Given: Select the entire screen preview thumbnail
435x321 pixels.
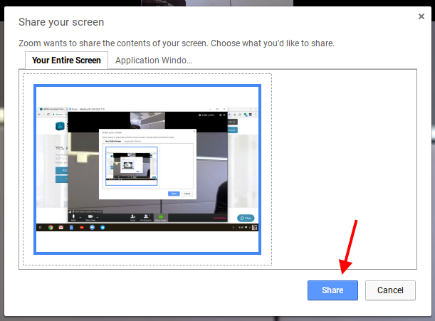Looking at the screenshot, I should pos(147,169).
